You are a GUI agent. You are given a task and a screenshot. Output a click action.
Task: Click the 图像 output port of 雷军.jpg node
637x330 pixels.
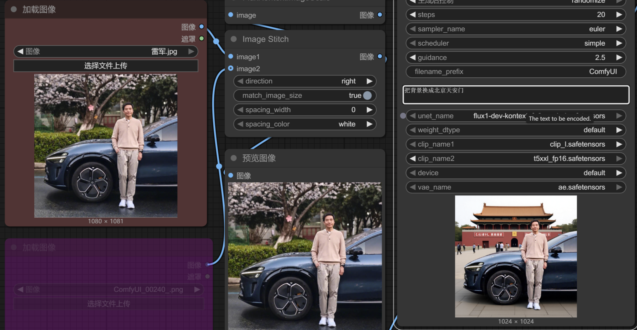(x=201, y=27)
